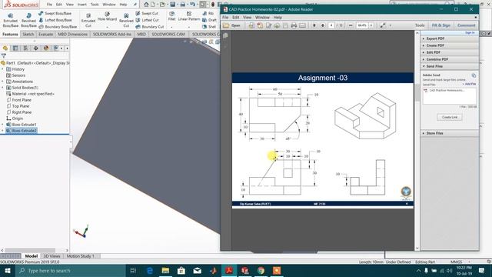
Task: Open SolidWorks Tools menu
Action: [x=95, y=5]
